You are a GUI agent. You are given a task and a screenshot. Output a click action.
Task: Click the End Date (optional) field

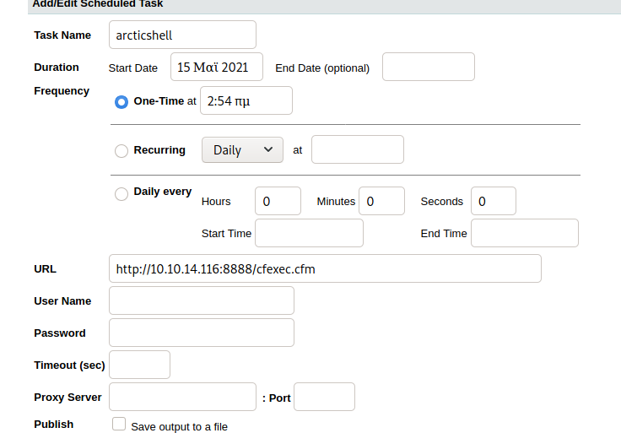(429, 67)
